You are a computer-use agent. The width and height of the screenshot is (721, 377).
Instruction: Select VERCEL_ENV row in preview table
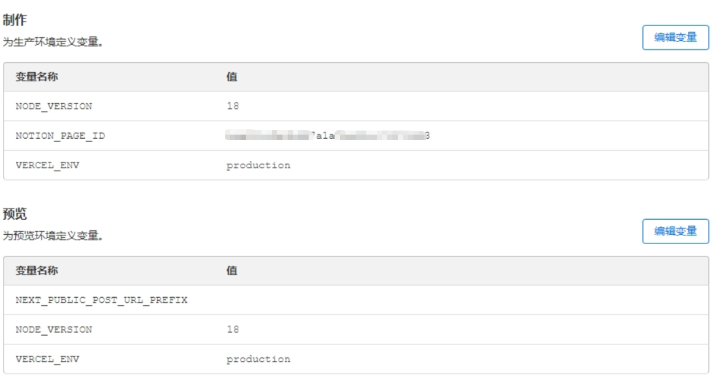pos(356,359)
